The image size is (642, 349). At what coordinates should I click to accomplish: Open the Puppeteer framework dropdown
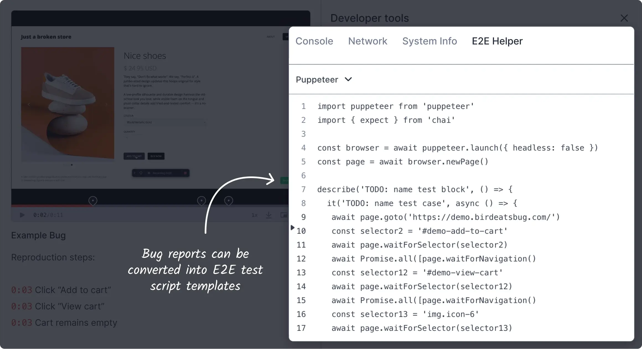pyautogui.click(x=324, y=79)
